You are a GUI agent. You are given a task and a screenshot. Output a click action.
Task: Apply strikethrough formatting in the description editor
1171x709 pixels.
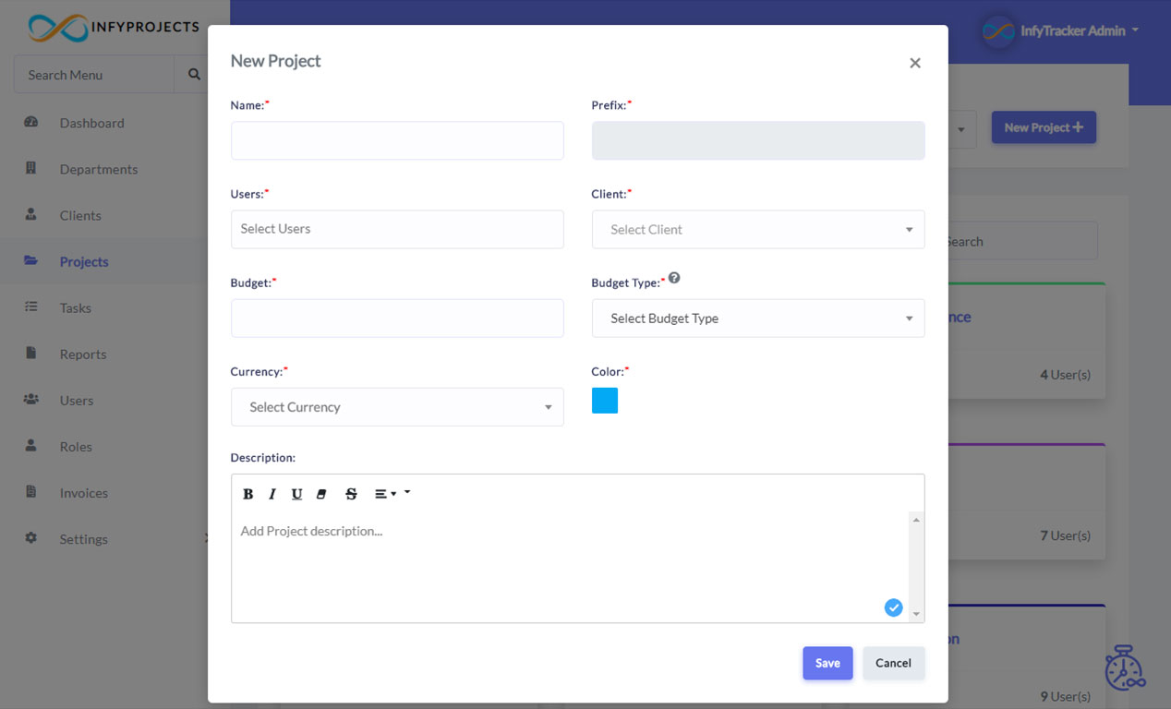(x=351, y=493)
